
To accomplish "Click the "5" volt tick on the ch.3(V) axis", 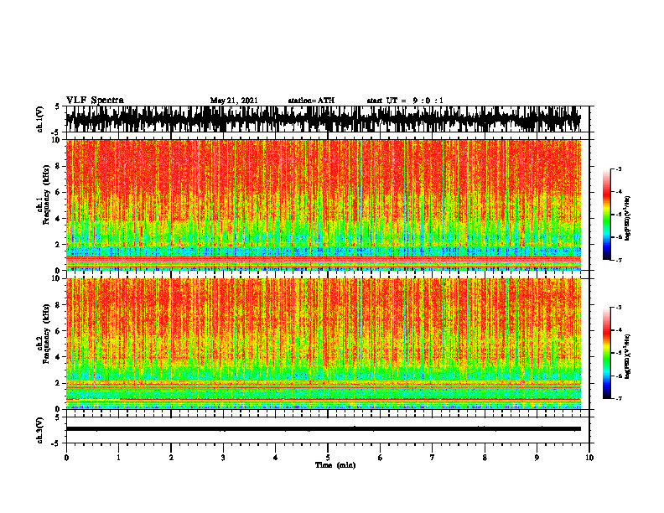I will (58, 418).
